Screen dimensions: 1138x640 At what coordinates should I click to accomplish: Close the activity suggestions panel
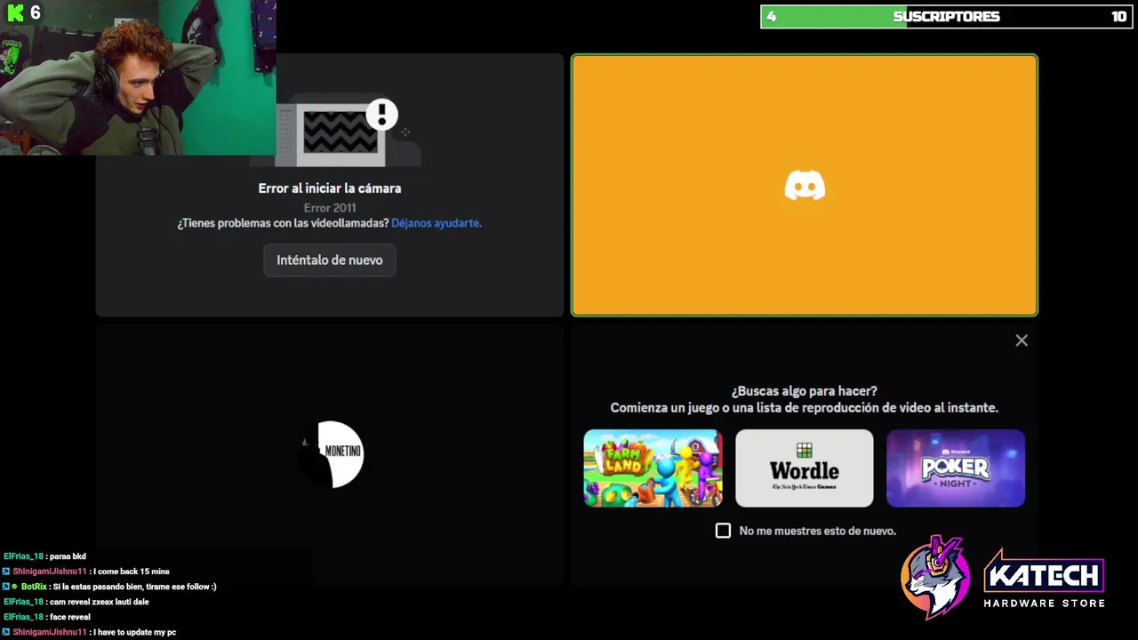point(1022,340)
